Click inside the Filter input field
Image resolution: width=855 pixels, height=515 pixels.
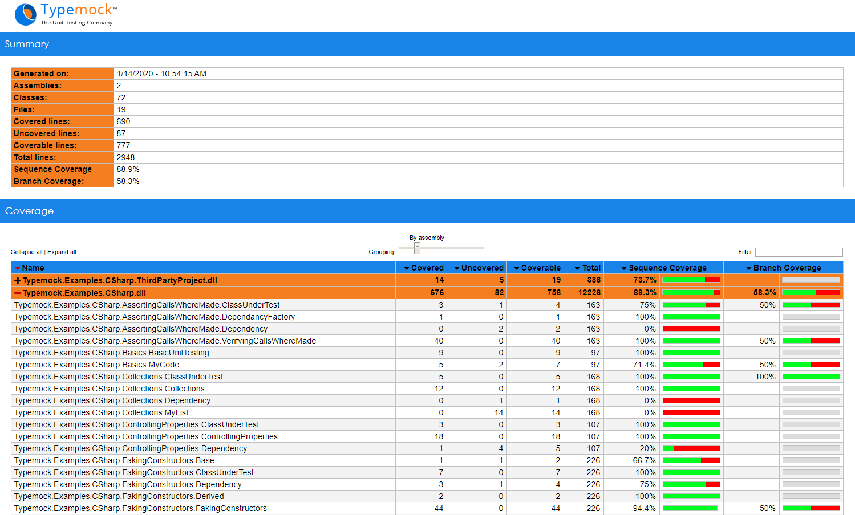tap(799, 252)
